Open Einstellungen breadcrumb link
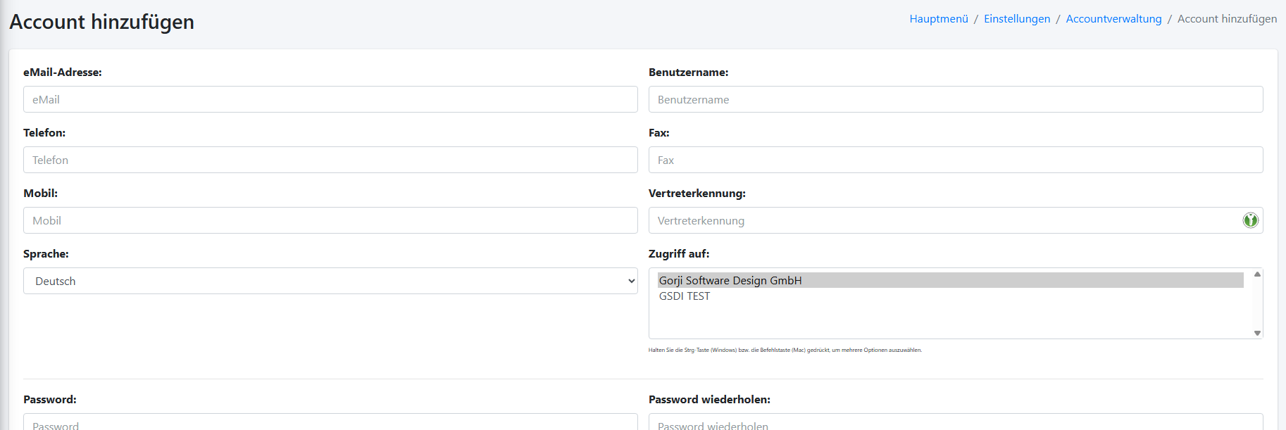The width and height of the screenshot is (1286, 430). tap(1016, 19)
